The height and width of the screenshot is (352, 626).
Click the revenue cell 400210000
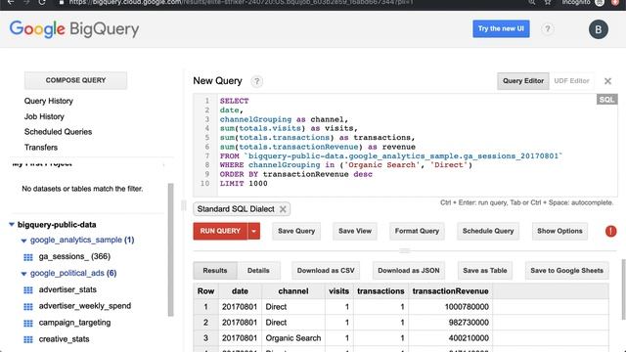point(450,338)
